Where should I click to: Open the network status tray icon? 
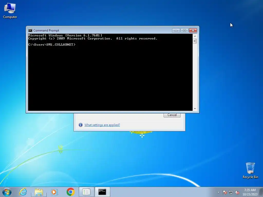coord(231,192)
